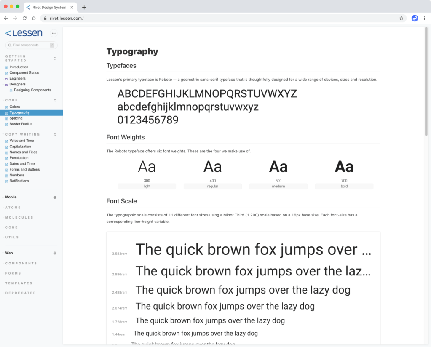Expand the Engineers folder

tap(17, 78)
